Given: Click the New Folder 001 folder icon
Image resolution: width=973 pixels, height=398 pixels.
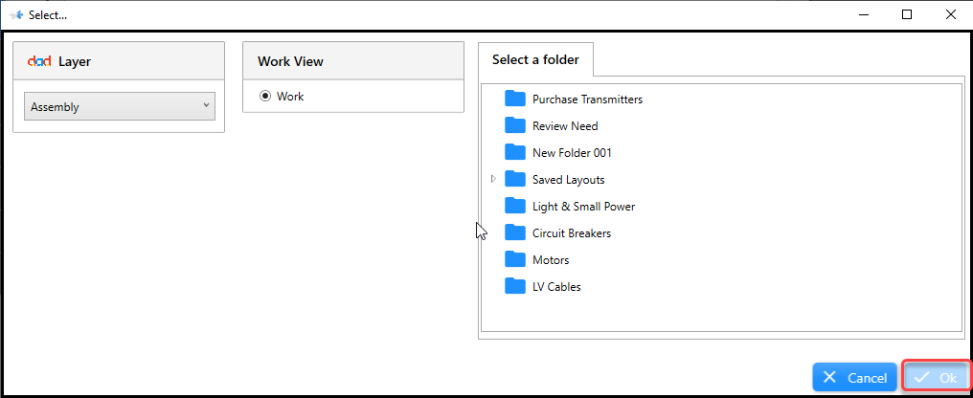Looking at the screenshot, I should 515,152.
